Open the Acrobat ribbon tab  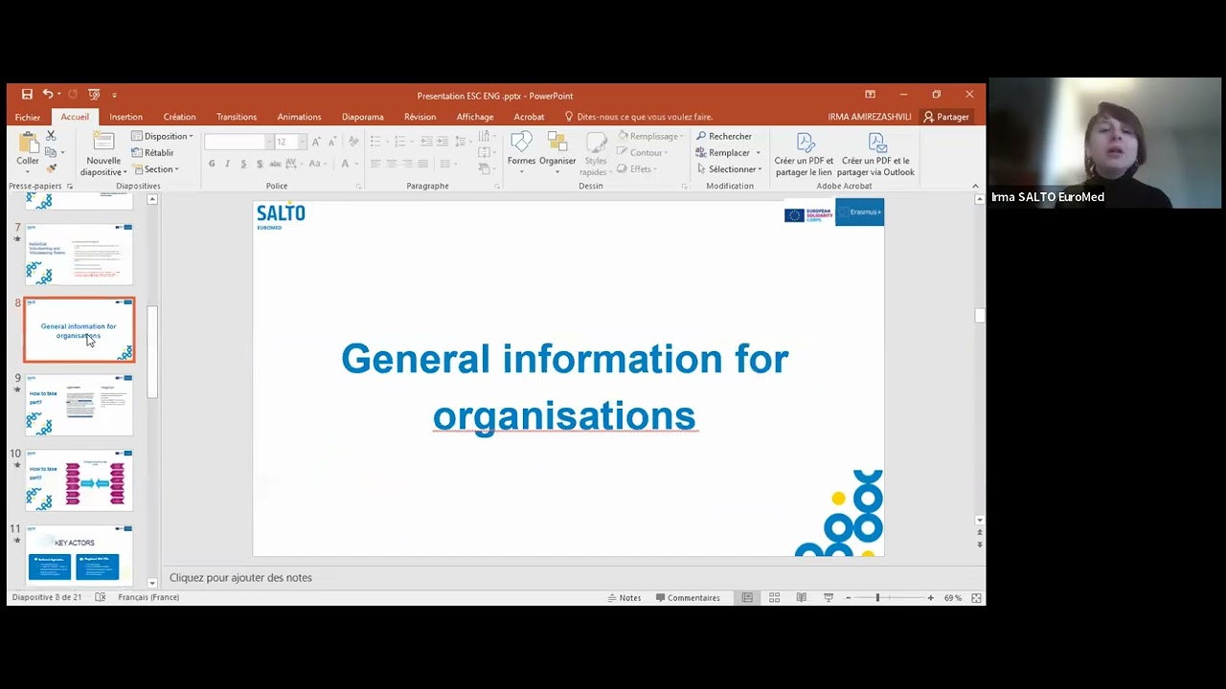[x=529, y=117]
